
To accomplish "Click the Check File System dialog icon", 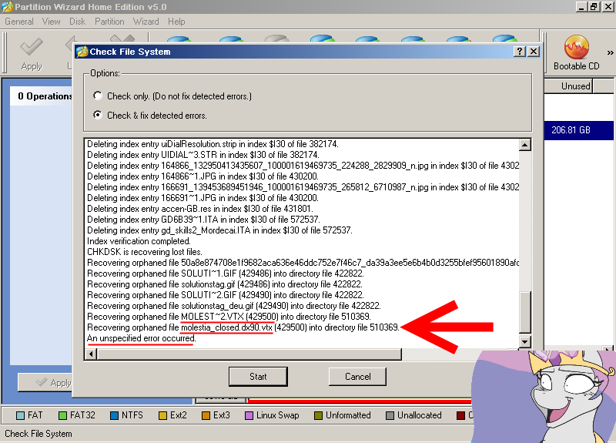I will coord(82,52).
